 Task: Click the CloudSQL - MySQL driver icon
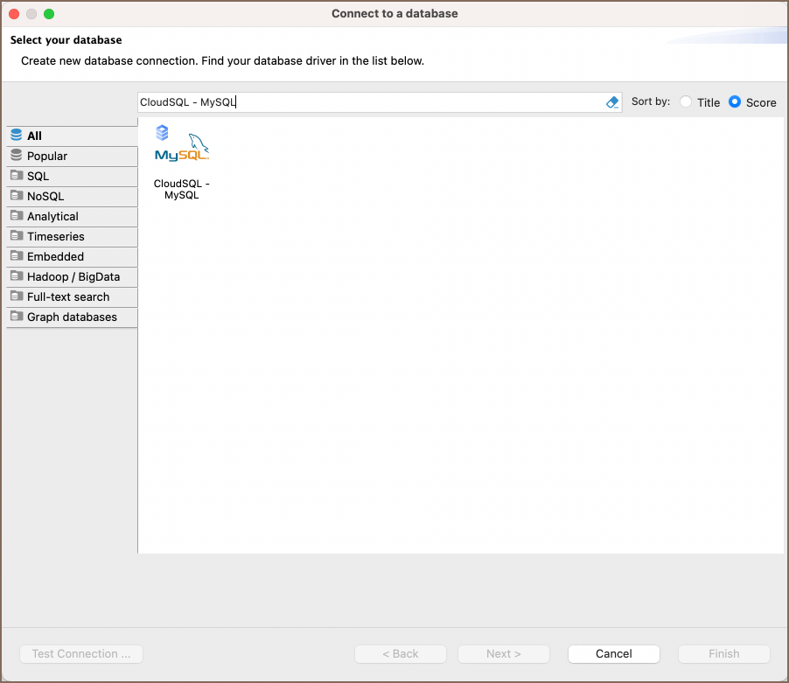click(x=181, y=147)
